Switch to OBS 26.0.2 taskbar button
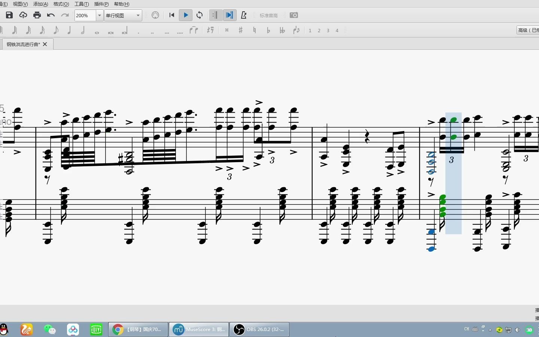 (259, 330)
